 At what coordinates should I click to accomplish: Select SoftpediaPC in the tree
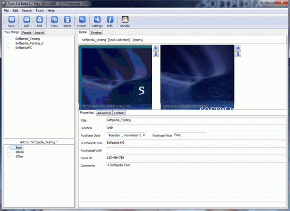(x=24, y=47)
